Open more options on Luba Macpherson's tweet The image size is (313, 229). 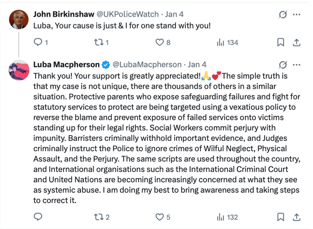tap(296, 65)
